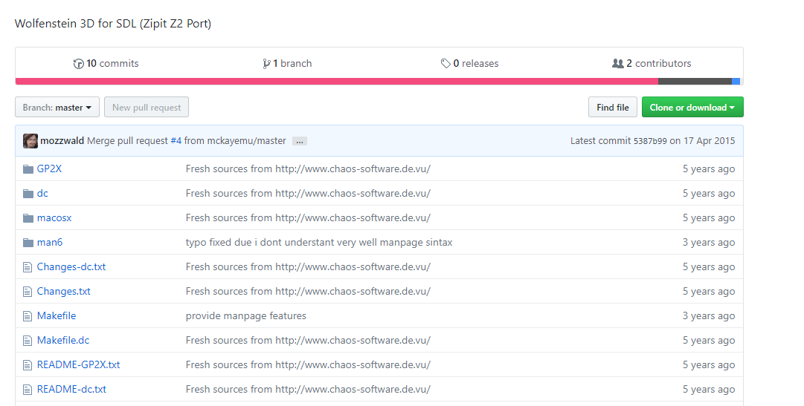Open the Changes-dc.txt file

(x=71, y=267)
